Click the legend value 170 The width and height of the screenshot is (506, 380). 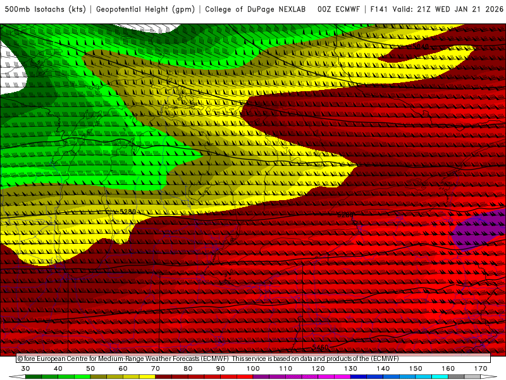tap(481, 369)
